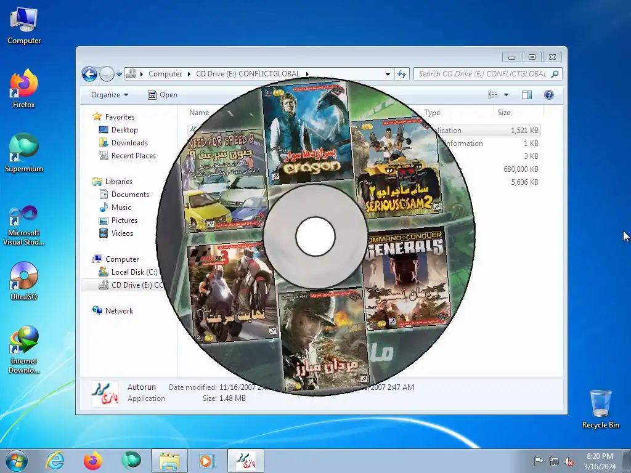
Task: Open the Windows Start button
Action: point(17,461)
